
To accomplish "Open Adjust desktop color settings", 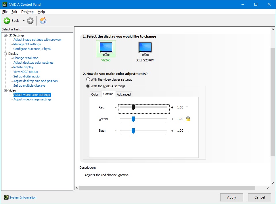I will click(x=33, y=63).
